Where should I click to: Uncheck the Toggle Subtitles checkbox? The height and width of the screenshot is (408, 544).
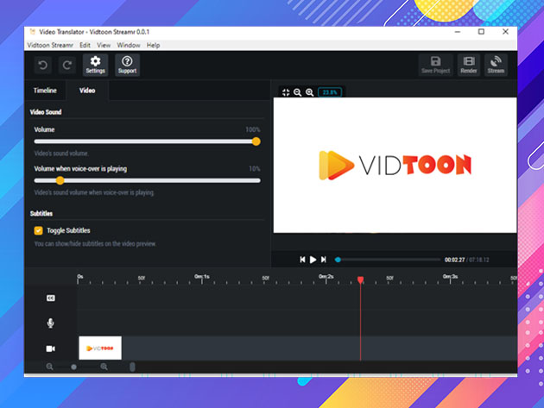[x=39, y=230]
